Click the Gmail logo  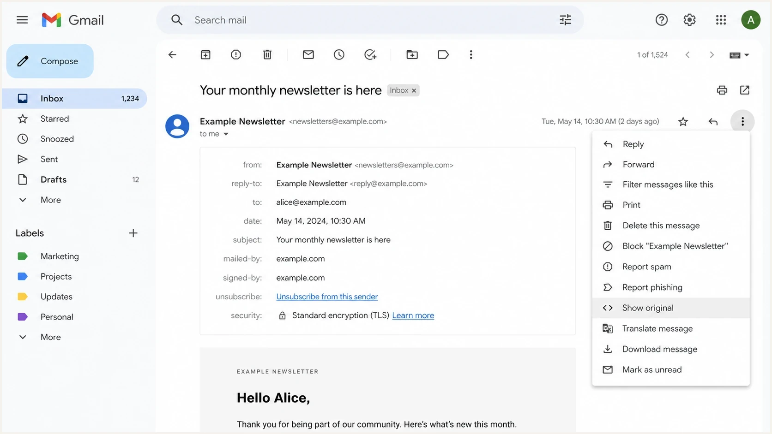[72, 20]
